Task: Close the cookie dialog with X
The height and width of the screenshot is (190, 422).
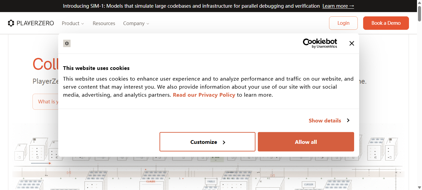Action: (351, 43)
